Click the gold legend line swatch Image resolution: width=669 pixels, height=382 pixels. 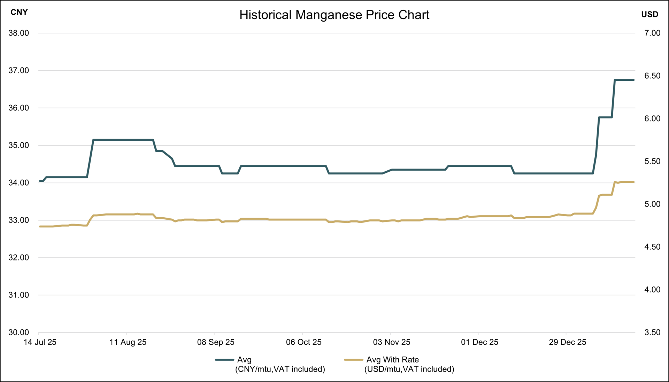[x=353, y=360]
